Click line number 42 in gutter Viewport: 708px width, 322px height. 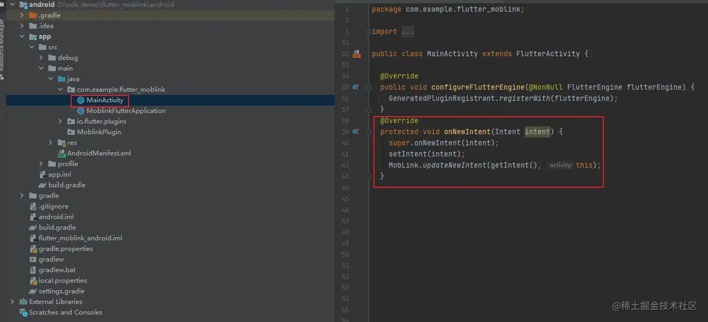click(x=345, y=166)
